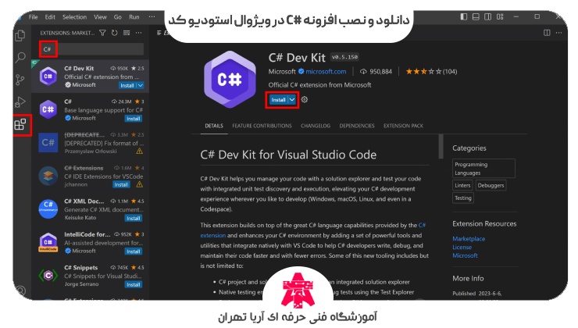Click the Testing category tag
578x328 pixels.
[x=463, y=198]
